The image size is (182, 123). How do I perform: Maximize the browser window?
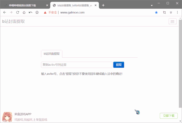tap(168, 3)
